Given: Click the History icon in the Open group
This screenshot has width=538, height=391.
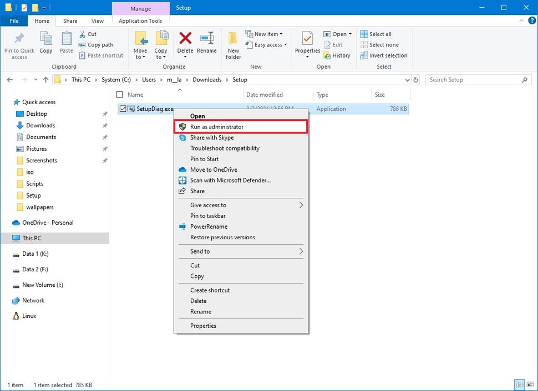Looking at the screenshot, I should coord(337,55).
